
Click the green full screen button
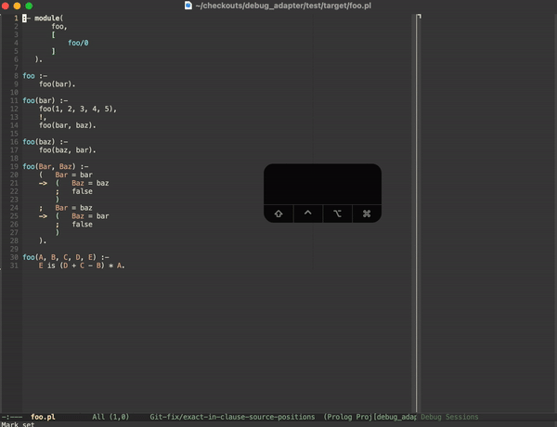(29, 6)
